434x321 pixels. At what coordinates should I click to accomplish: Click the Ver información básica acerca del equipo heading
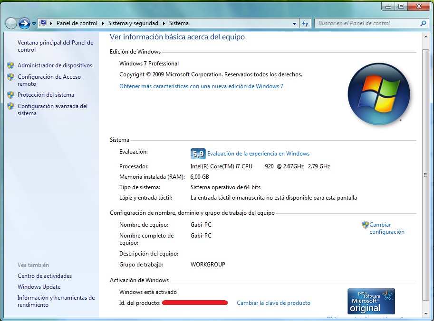[177, 37]
